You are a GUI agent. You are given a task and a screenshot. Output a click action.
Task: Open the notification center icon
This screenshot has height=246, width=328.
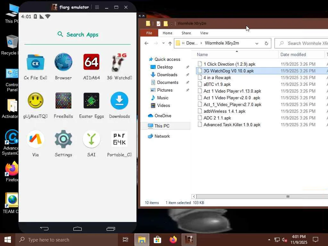[315, 240]
